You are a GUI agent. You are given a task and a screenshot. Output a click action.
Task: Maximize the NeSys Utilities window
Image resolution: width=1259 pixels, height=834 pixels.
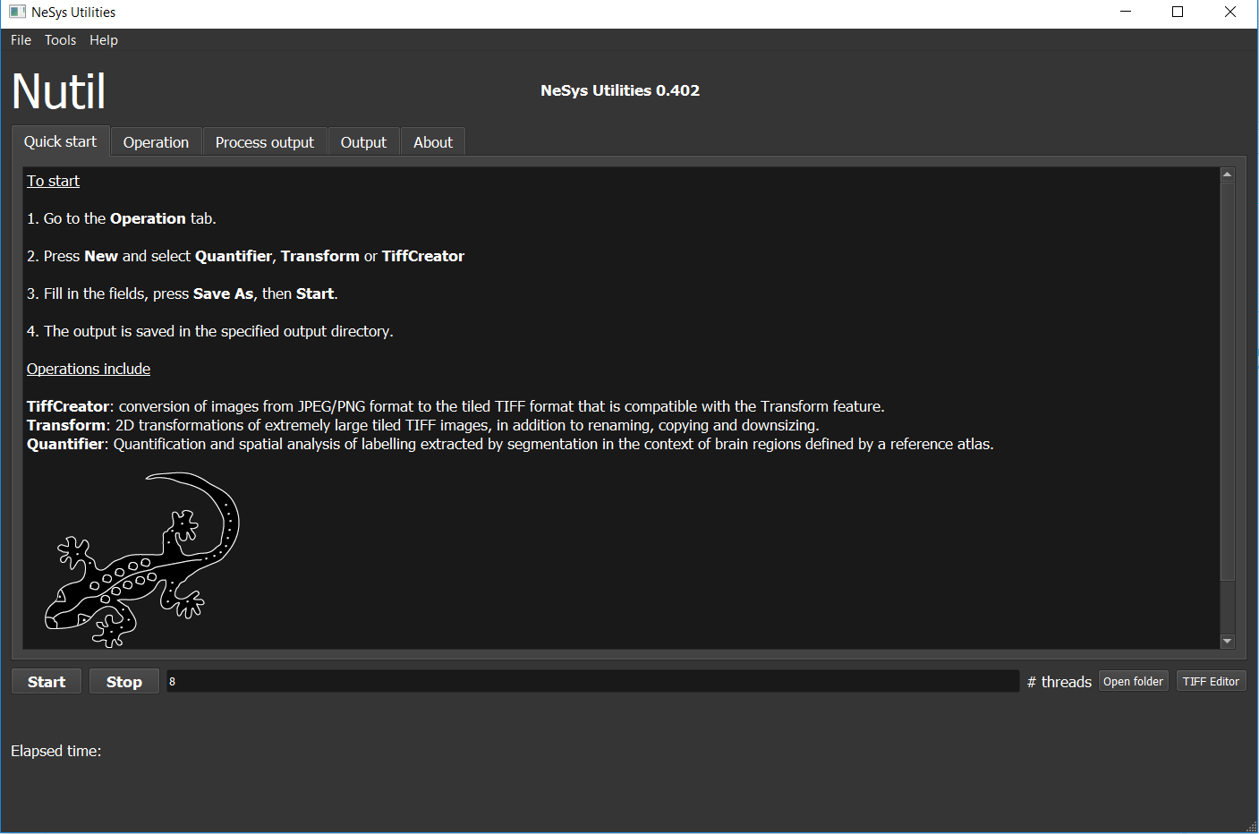(1178, 13)
